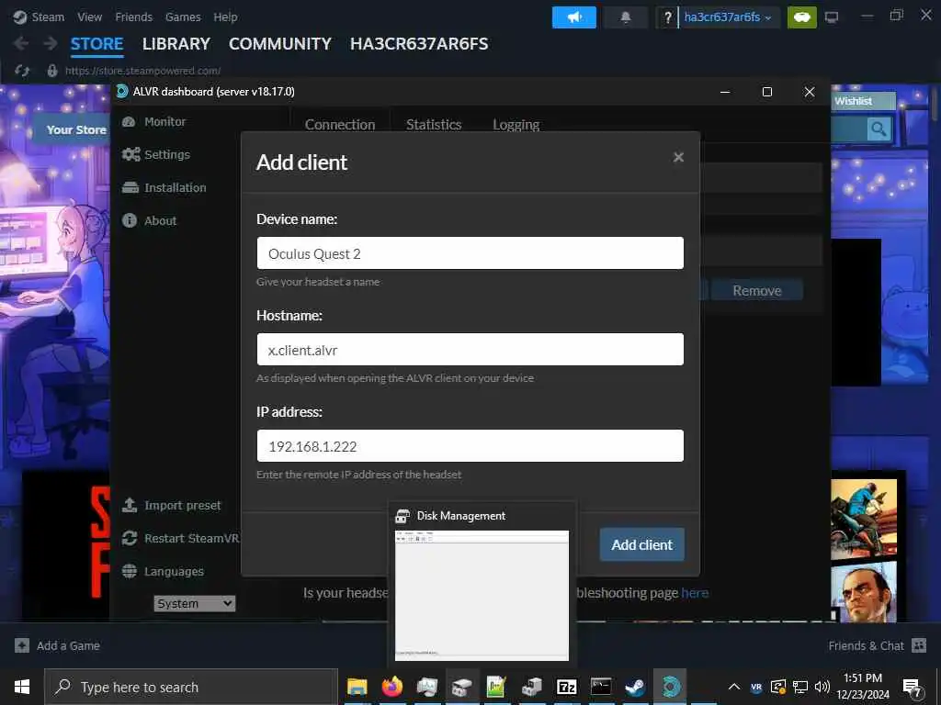This screenshot has width=941, height=705.
Task: Go forward in Steam navigation
Action: 51,44
